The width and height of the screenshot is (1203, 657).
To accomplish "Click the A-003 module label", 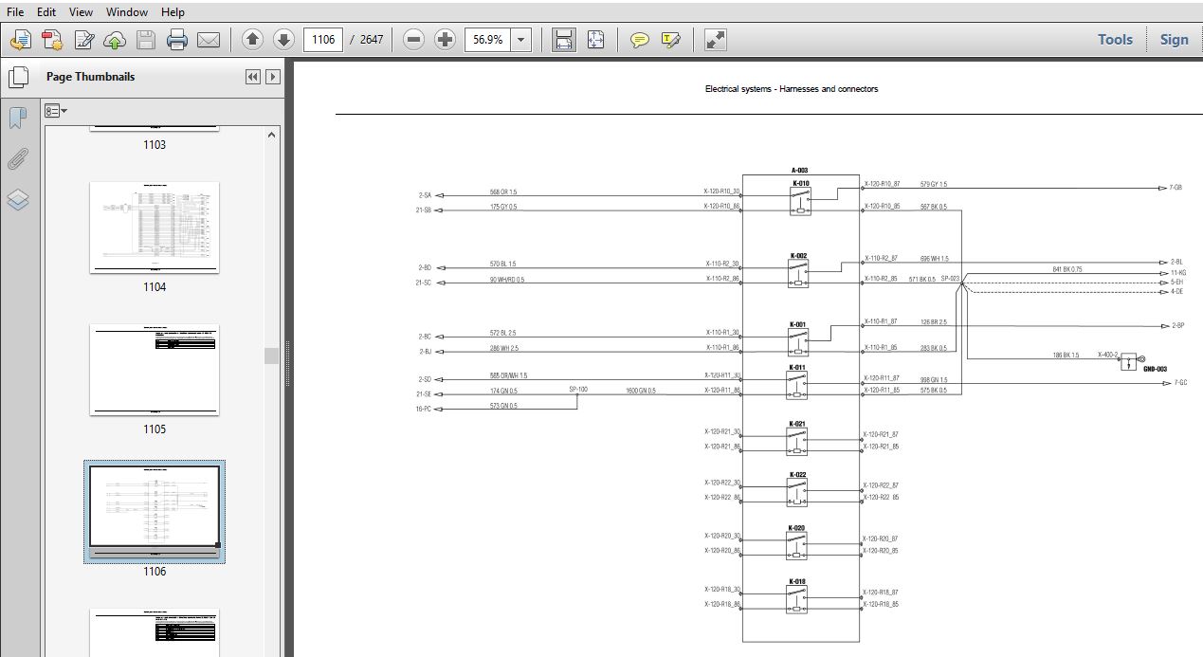I will (x=799, y=171).
